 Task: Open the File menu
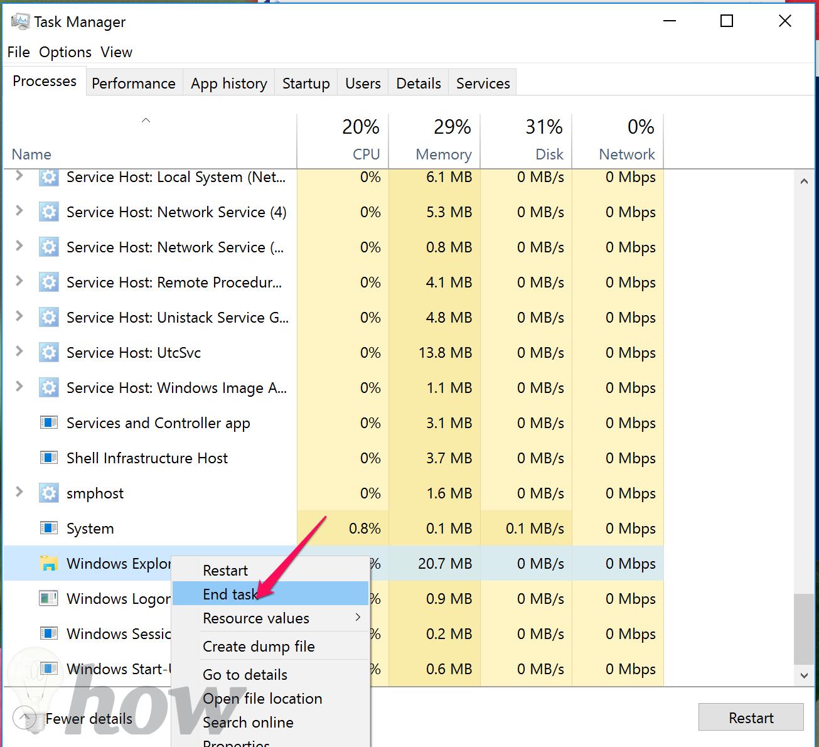tap(19, 52)
